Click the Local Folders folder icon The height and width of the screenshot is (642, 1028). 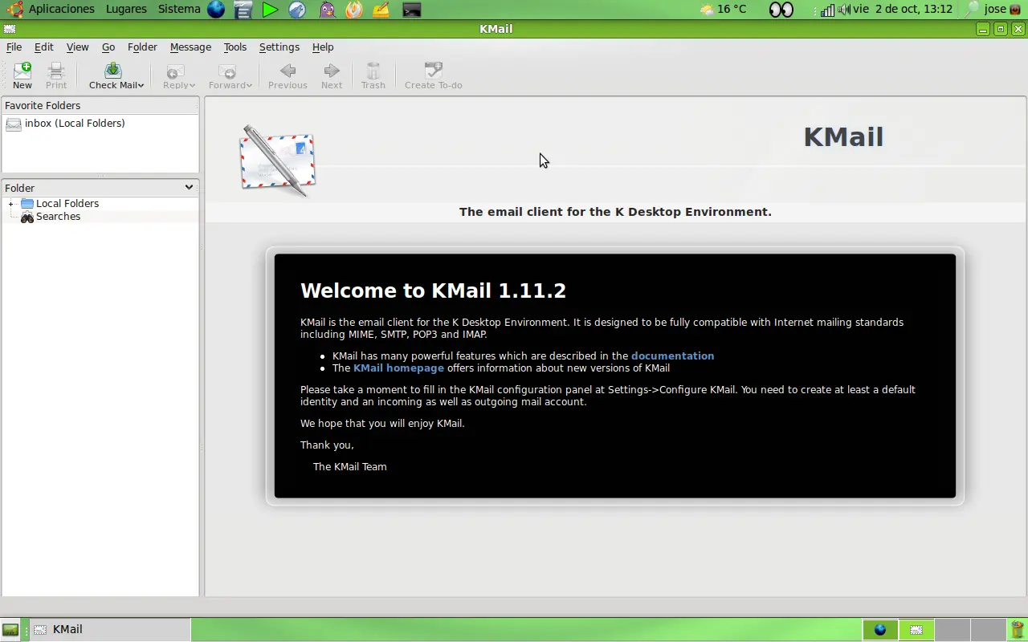point(27,204)
